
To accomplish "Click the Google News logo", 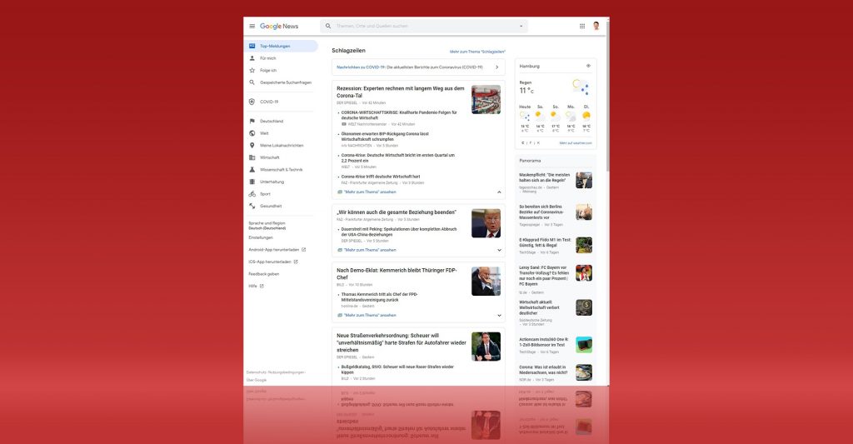I will 279,26.
